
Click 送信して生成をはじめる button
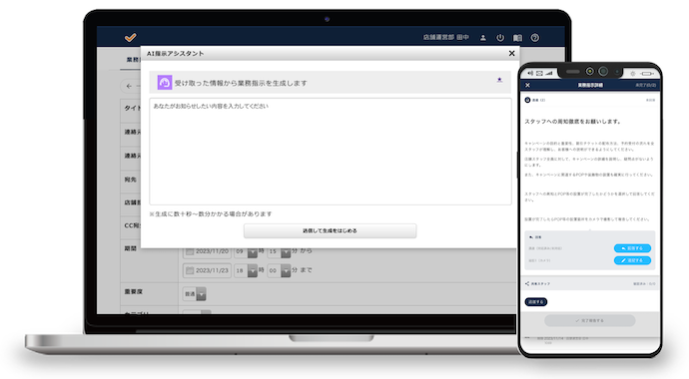[x=330, y=230]
